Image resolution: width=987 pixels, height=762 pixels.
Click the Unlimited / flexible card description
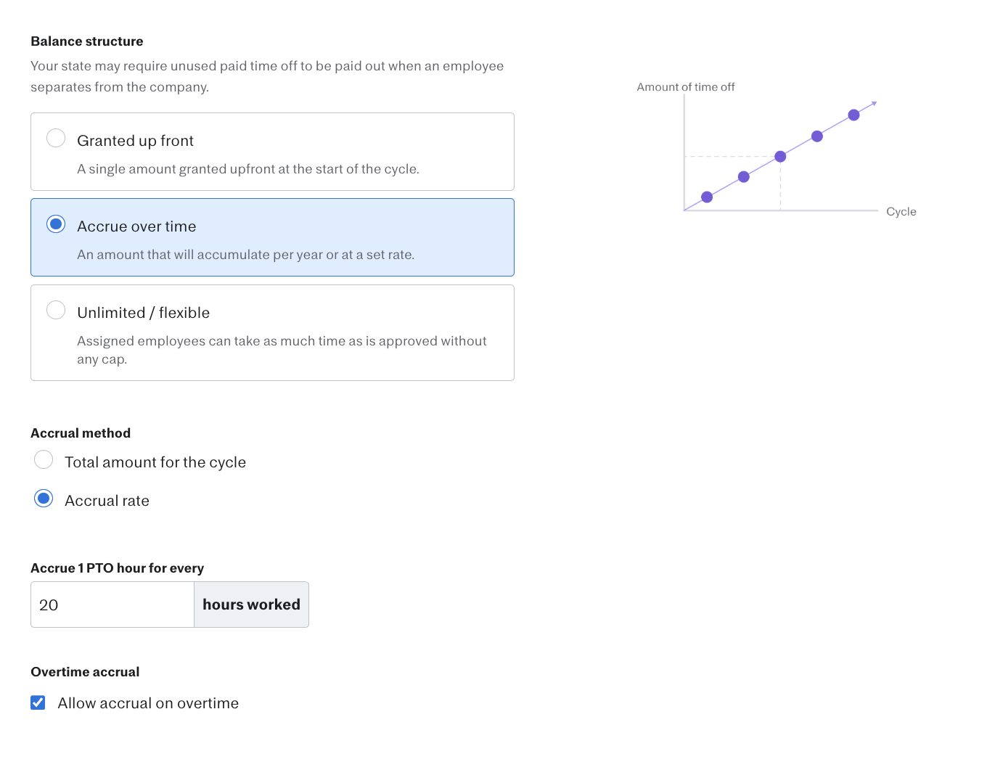[282, 350]
